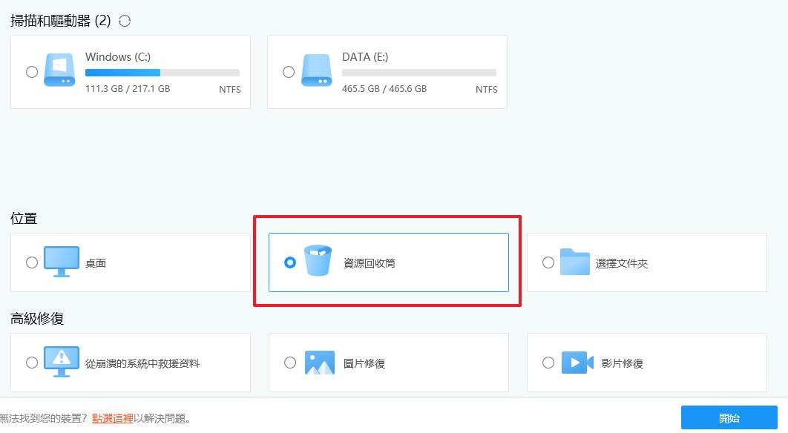Select the 選擇文件夾 radio button
The width and height of the screenshot is (788, 433).
point(548,262)
